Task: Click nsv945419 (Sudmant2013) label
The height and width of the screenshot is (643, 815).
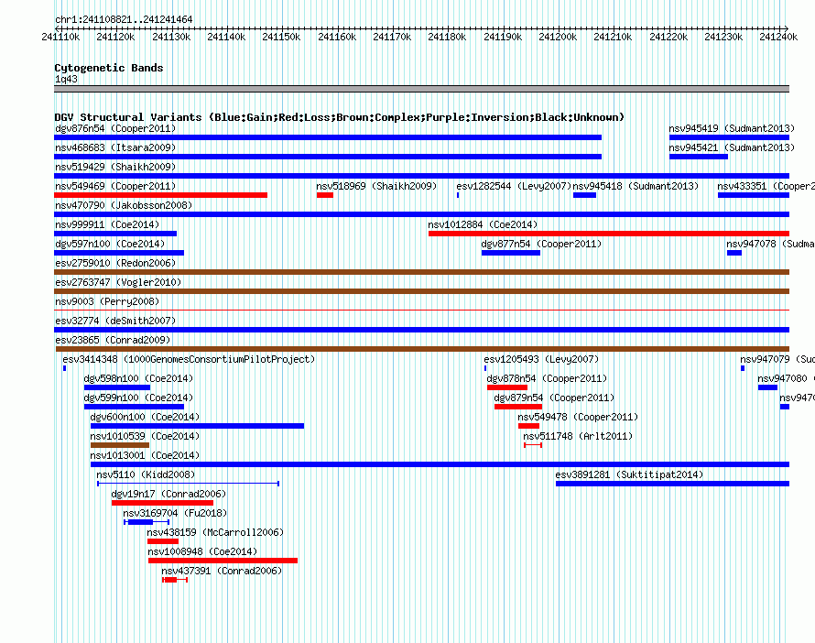Action: 732,128
